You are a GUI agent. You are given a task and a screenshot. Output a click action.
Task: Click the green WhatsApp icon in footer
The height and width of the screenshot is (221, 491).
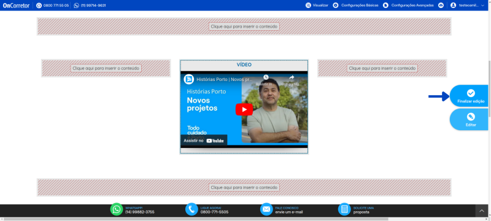[117, 209]
